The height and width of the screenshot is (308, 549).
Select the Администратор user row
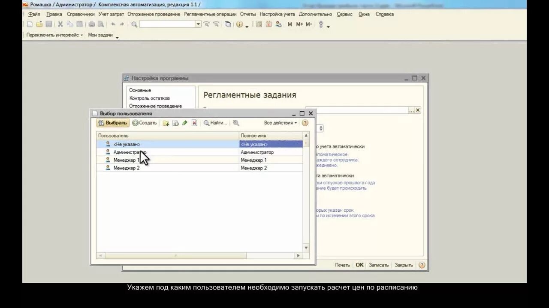tap(199, 152)
